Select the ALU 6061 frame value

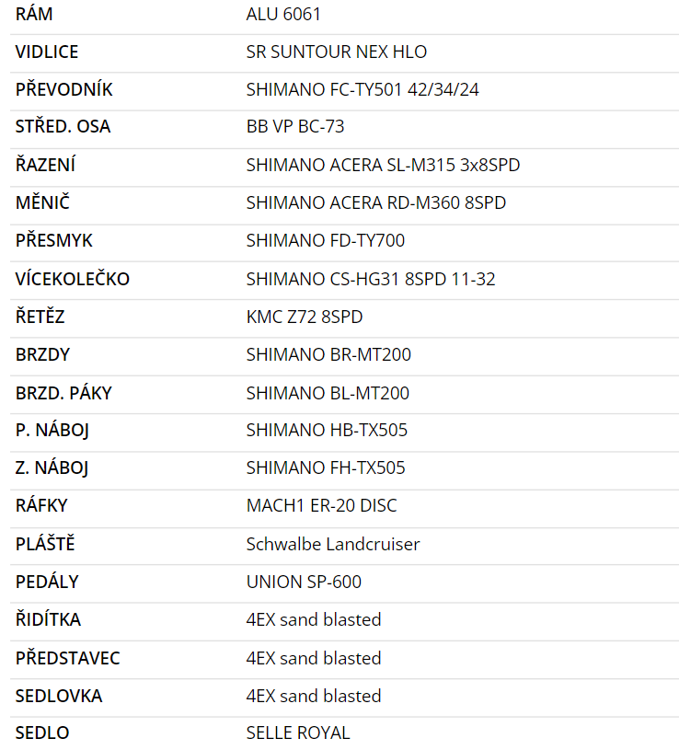pos(283,15)
